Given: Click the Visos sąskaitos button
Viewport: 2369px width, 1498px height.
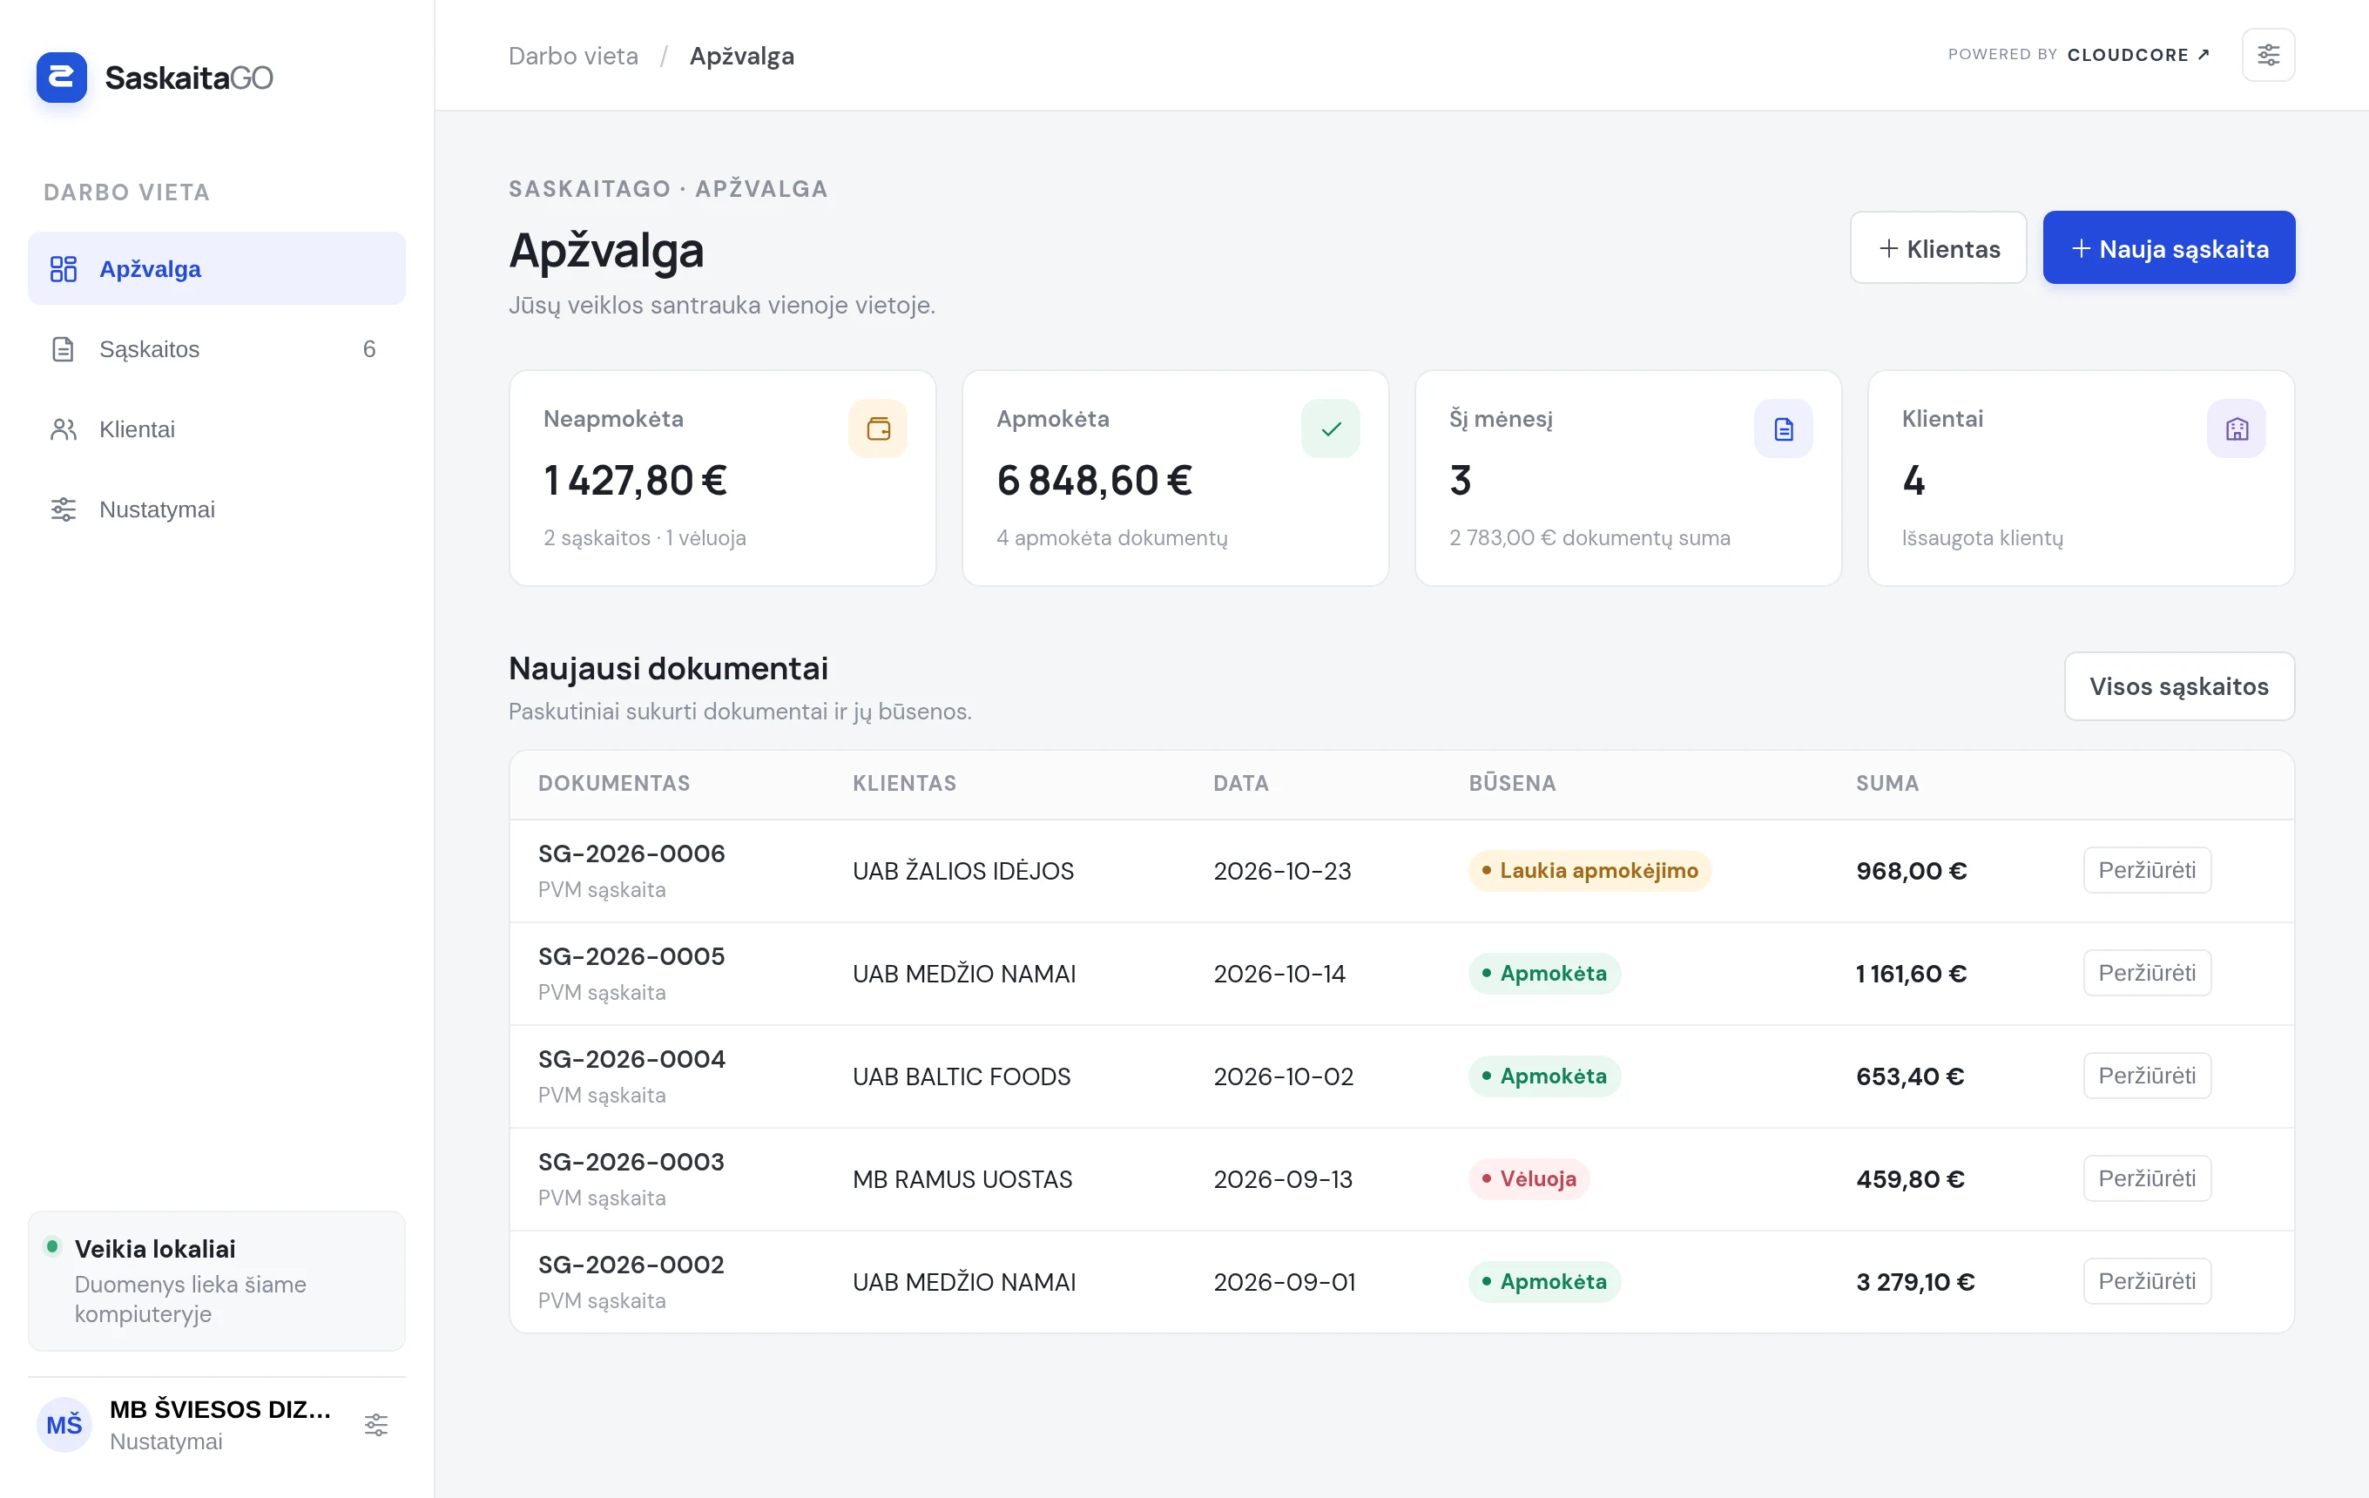Looking at the screenshot, I should [2178, 686].
